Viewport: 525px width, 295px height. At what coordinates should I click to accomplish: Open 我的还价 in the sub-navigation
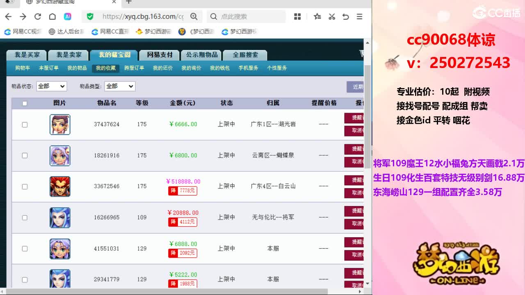pyautogui.click(x=163, y=68)
